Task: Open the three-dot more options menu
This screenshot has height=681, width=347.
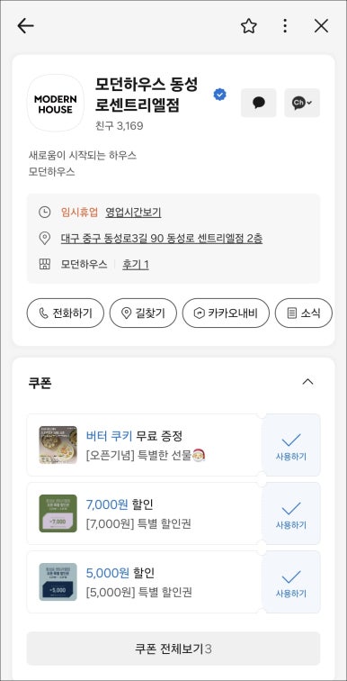Action: 285,26
